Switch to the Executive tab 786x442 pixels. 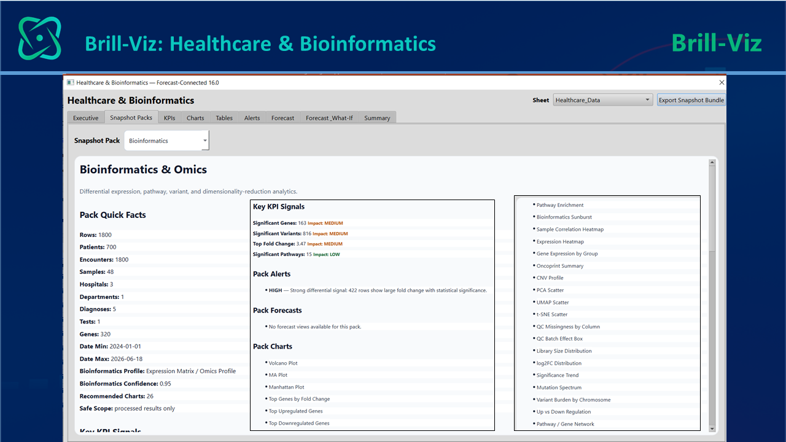(85, 118)
